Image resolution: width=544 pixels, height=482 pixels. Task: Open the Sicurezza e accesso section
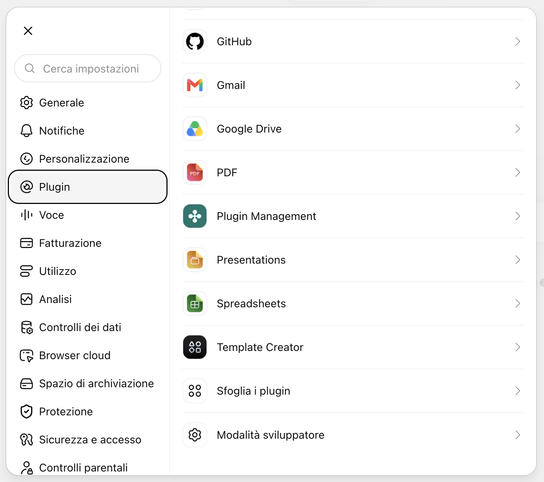point(88,439)
